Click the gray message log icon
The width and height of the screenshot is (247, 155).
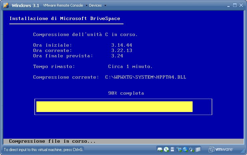coord(198,149)
